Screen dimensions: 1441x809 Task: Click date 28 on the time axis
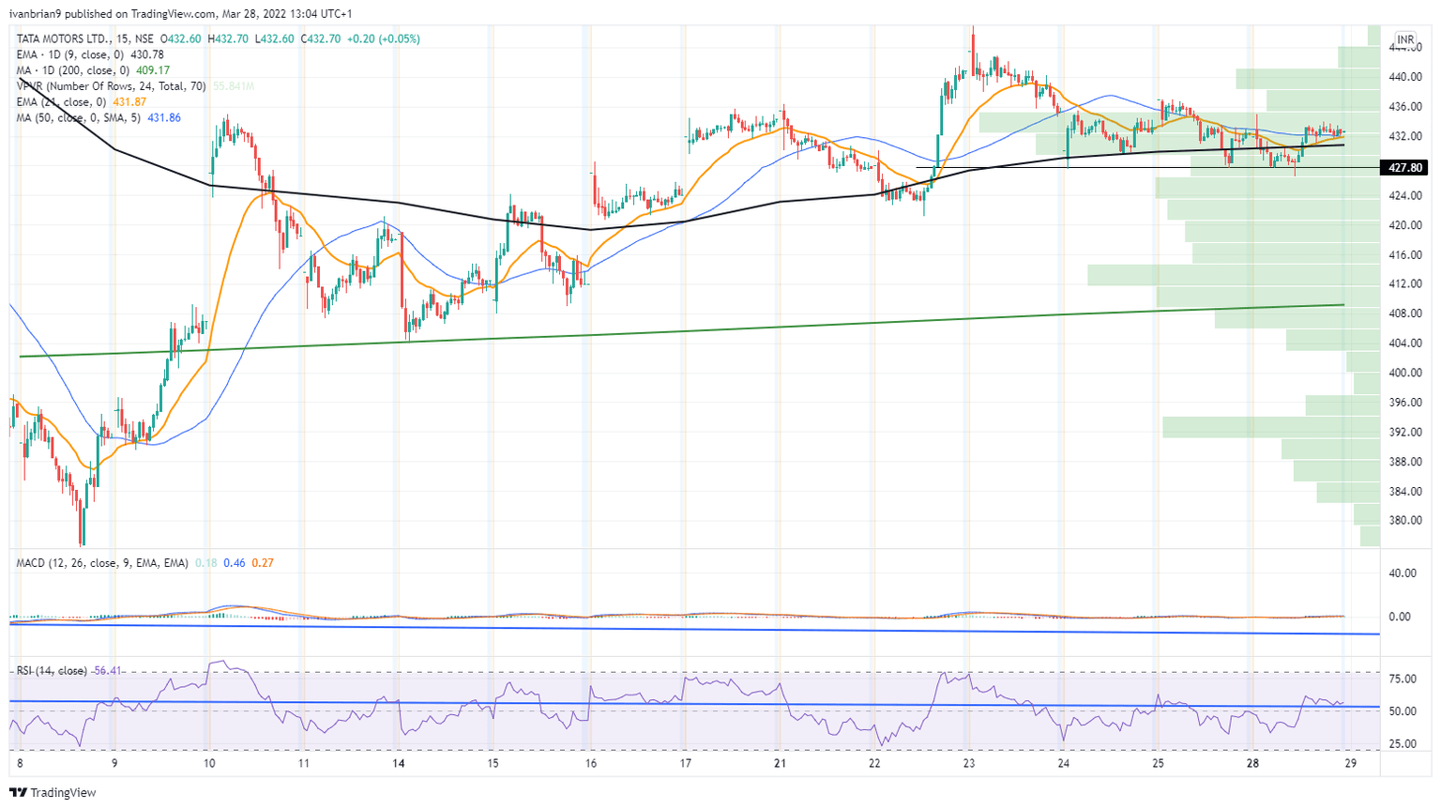(x=1252, y=764)
